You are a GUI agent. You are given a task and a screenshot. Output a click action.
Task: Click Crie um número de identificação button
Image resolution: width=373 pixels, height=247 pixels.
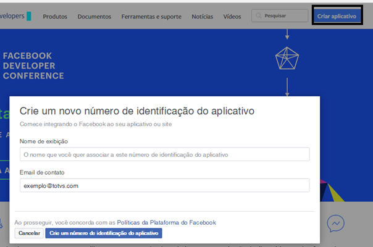(x=104, y=233)
